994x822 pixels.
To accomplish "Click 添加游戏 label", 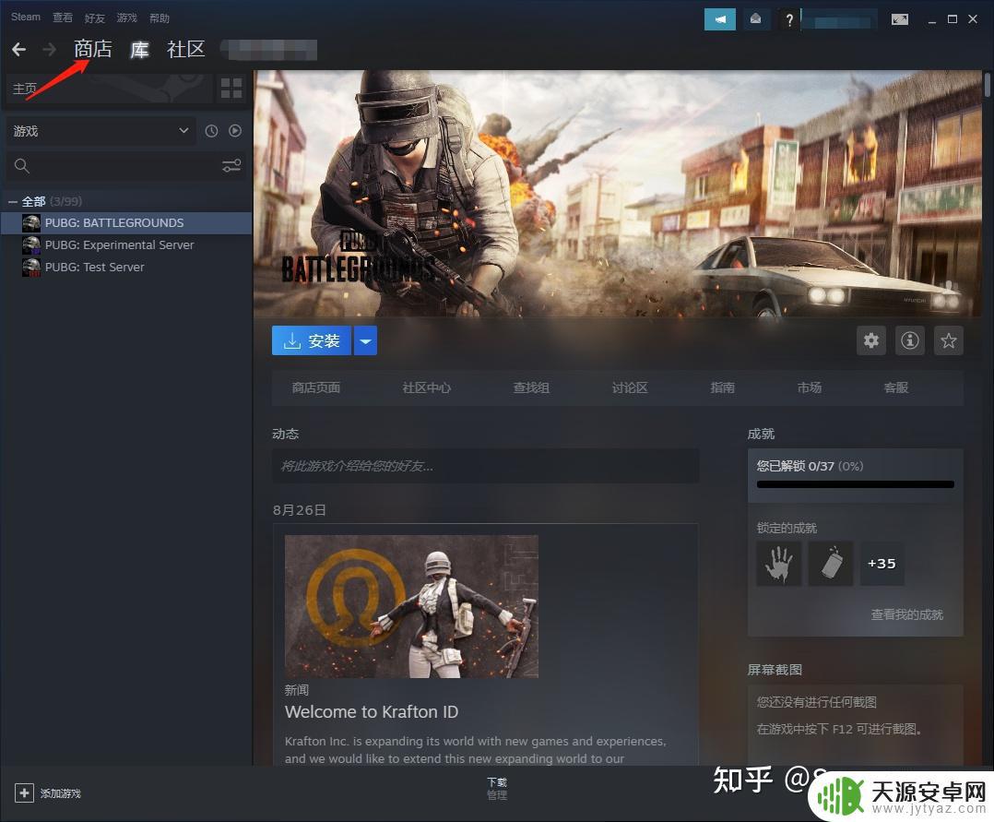I will [61, 793].
